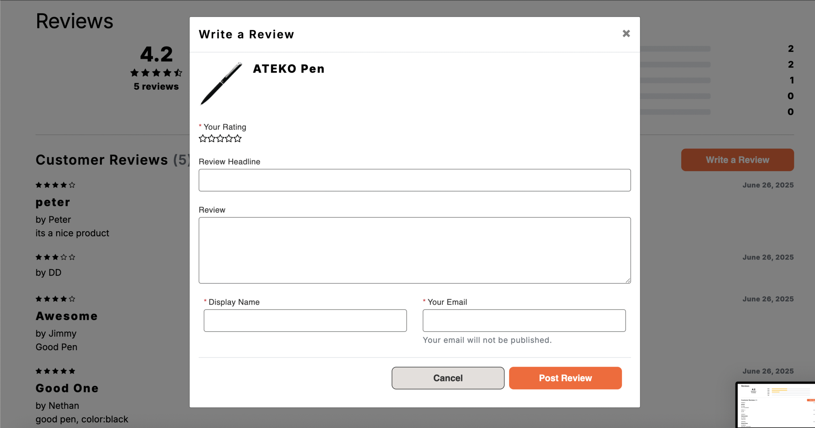
Task: Open the screenshot preview thumbnail in corner
Action: 776,405
